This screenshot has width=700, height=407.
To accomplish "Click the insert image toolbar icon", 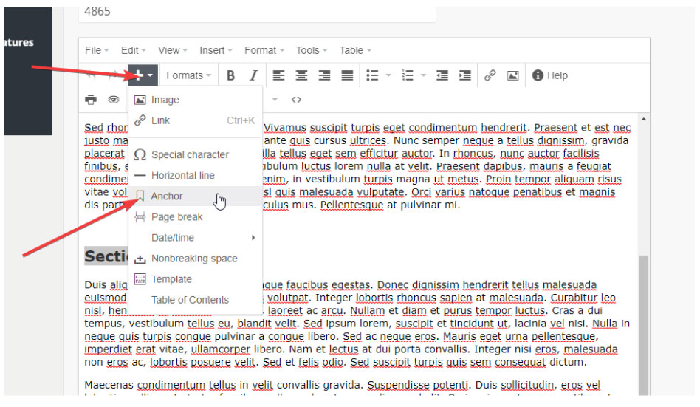I will 512,75.
